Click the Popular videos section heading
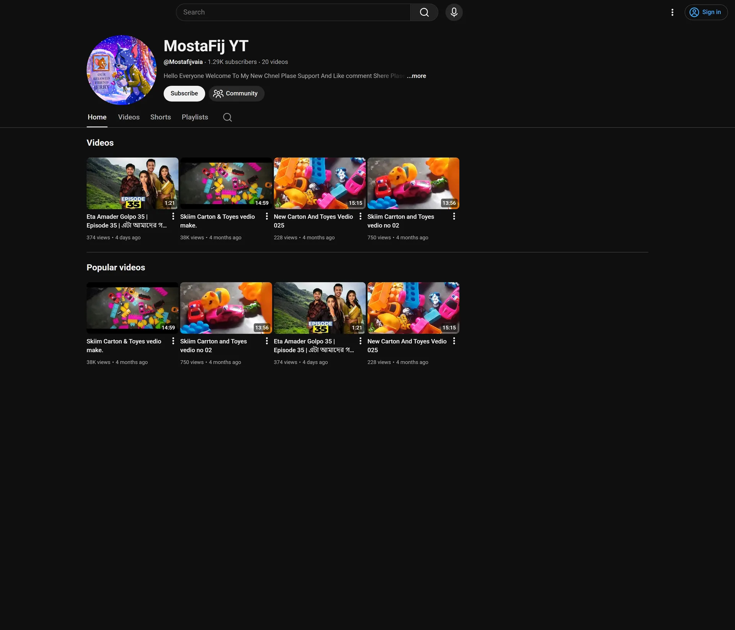The width and height of the screenshot is (735, 630). coord(116,268)
